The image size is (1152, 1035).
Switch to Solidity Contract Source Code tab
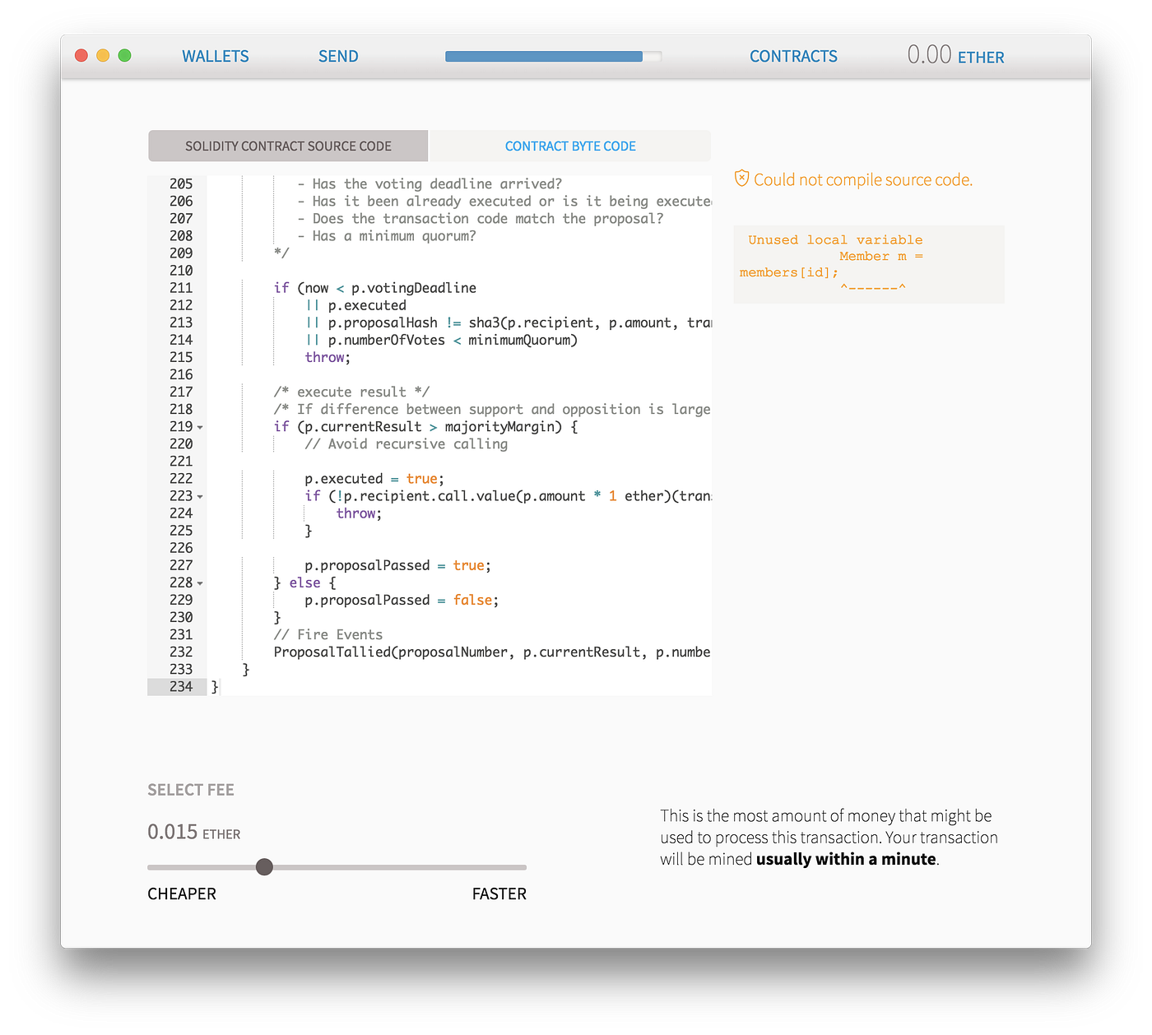pos(288,146)
